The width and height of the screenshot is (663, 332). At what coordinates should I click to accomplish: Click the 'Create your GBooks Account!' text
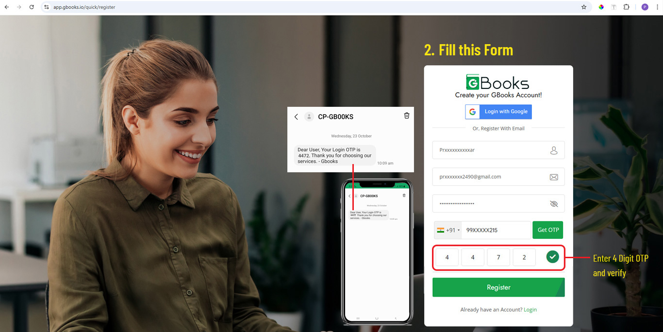point(498,95)
